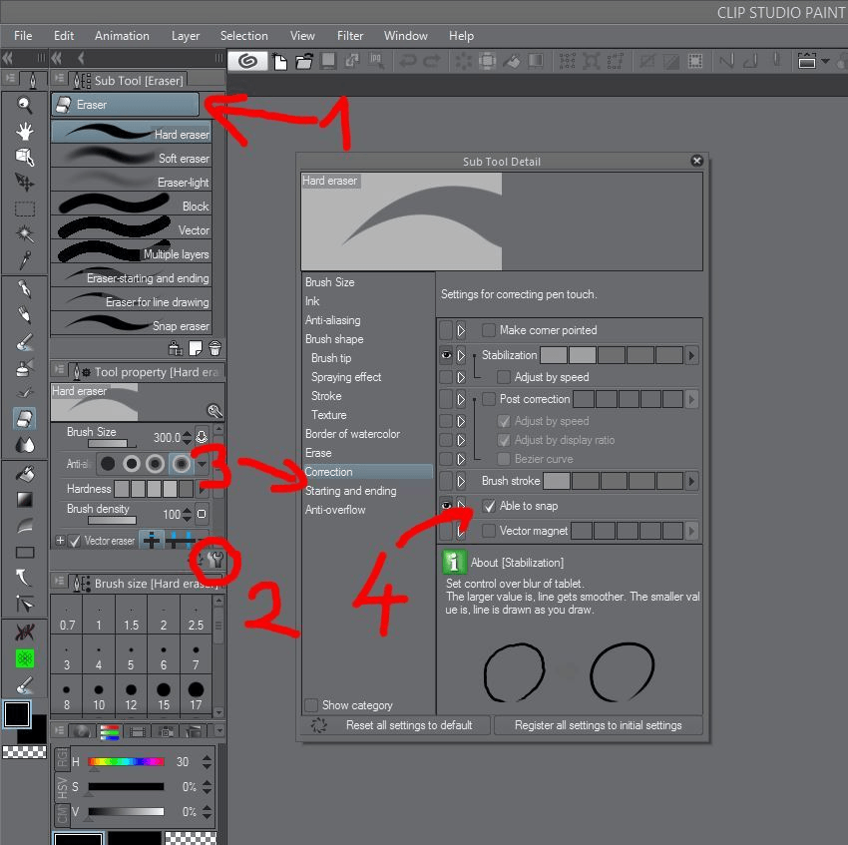The image size is (848, 845).
Task: Open the Filter menu
Action: pyautogui.click(x=350, y=35)
